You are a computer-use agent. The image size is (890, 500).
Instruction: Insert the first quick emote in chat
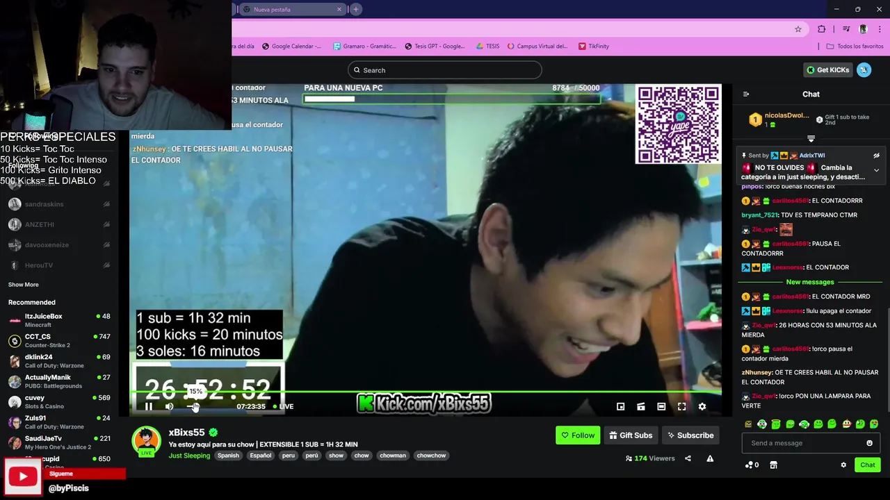(x=748, y=424)
